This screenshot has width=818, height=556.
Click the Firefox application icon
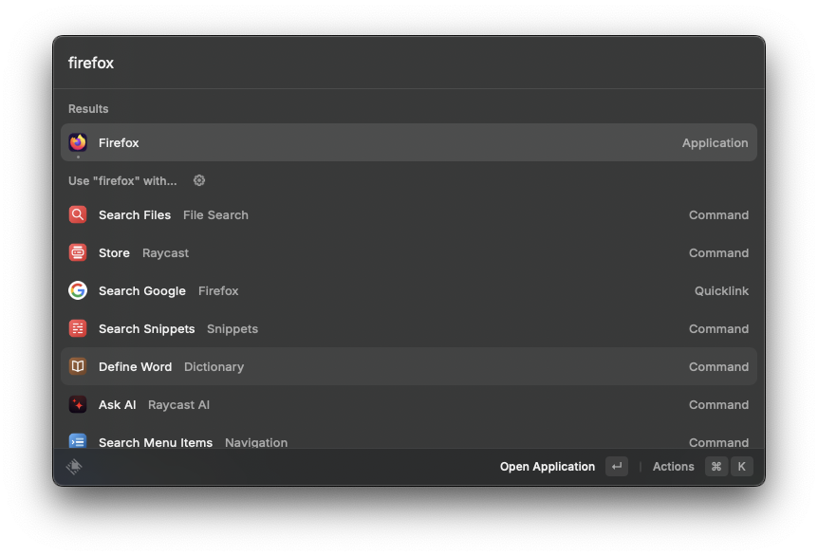click(78, 142)
